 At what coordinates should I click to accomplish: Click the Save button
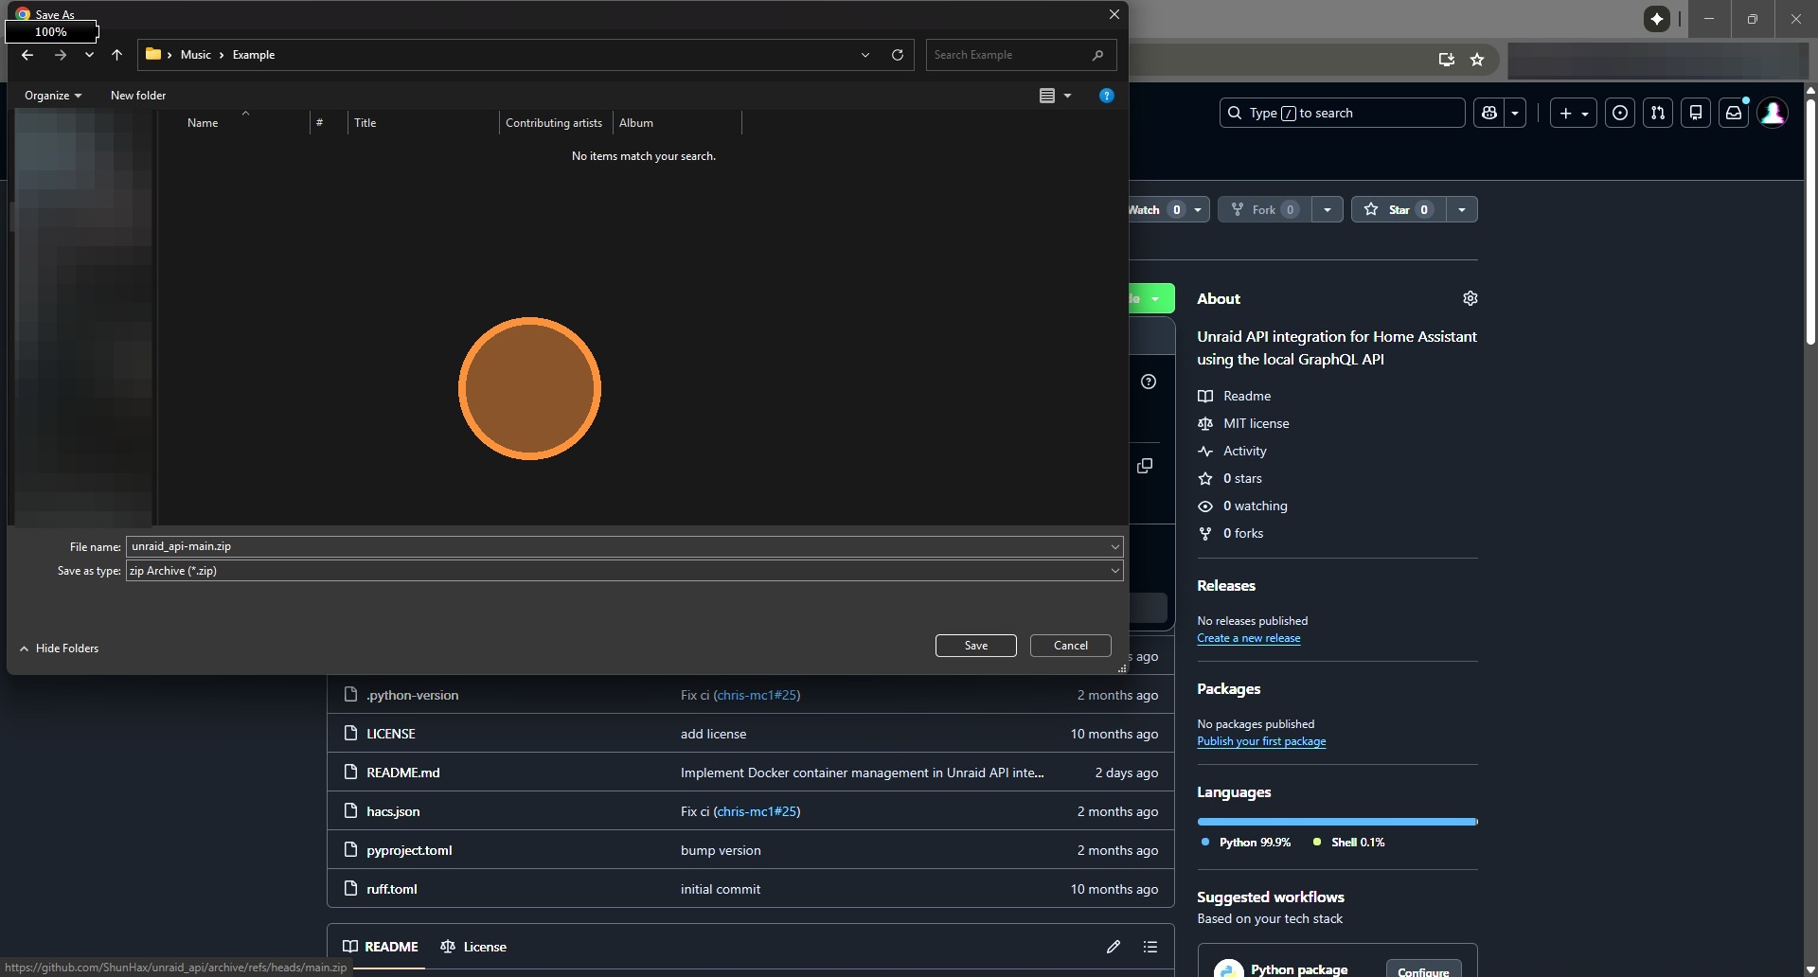pos(975,646)
